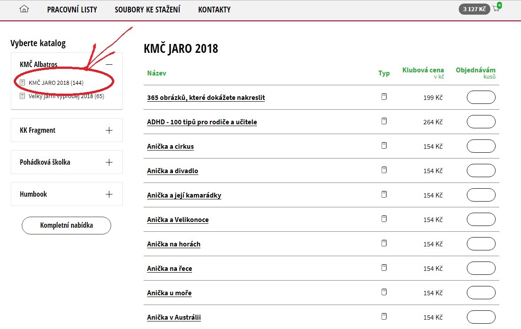Sort by the Název column header

[x=156, y=73]
